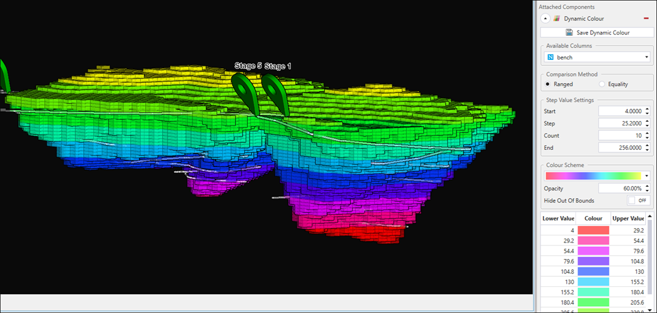Click the Stage 1 label

tap(278, 66)
